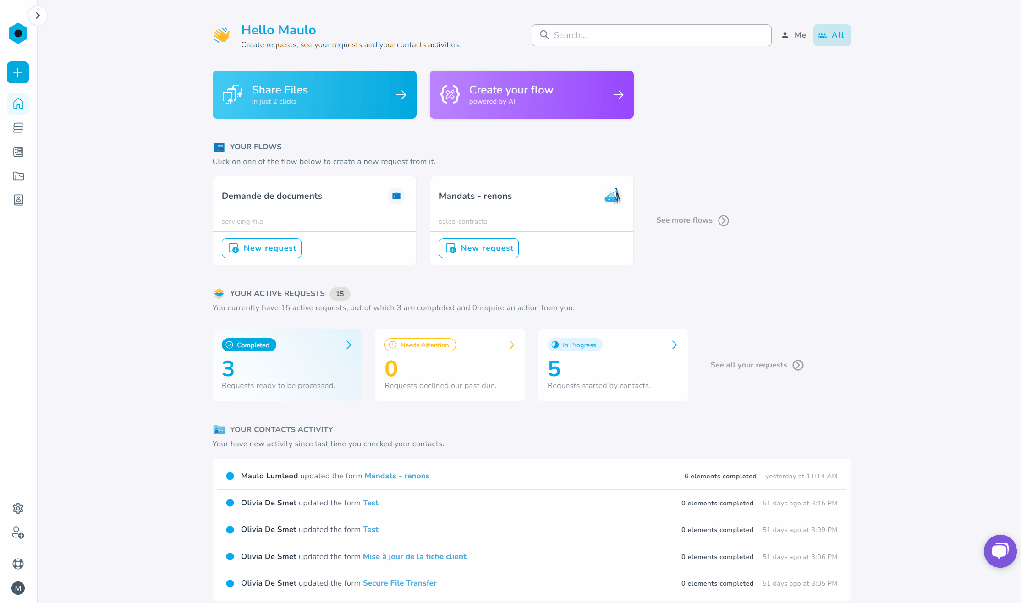Click New request for Mandats - renons

point(479,247)
